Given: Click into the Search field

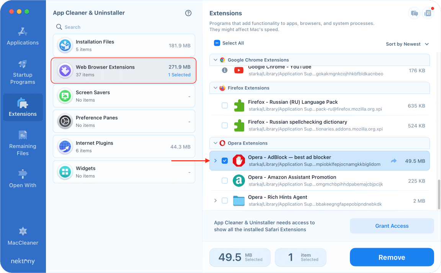Looking at the screenshot, I should 122,27.
